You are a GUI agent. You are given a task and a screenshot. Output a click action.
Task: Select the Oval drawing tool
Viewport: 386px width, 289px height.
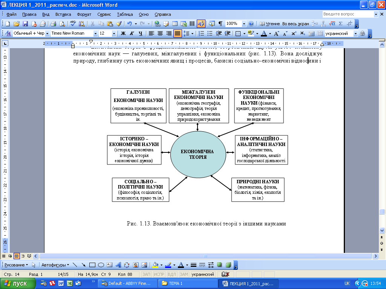(x=101, y=265)
